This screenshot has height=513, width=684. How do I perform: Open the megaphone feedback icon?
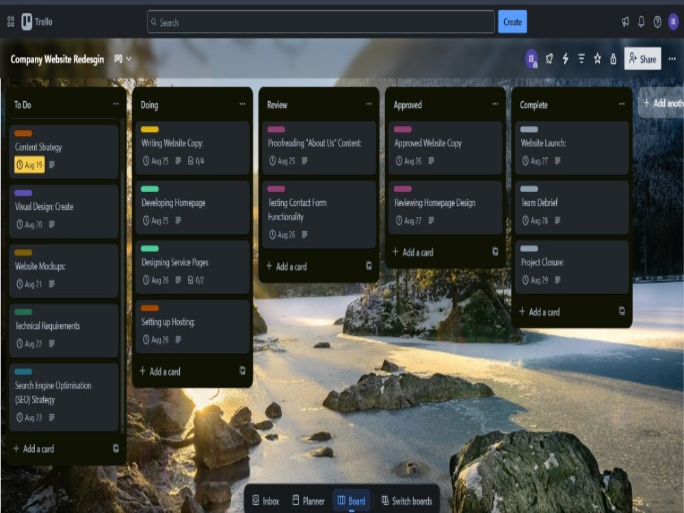click(625, 22)
